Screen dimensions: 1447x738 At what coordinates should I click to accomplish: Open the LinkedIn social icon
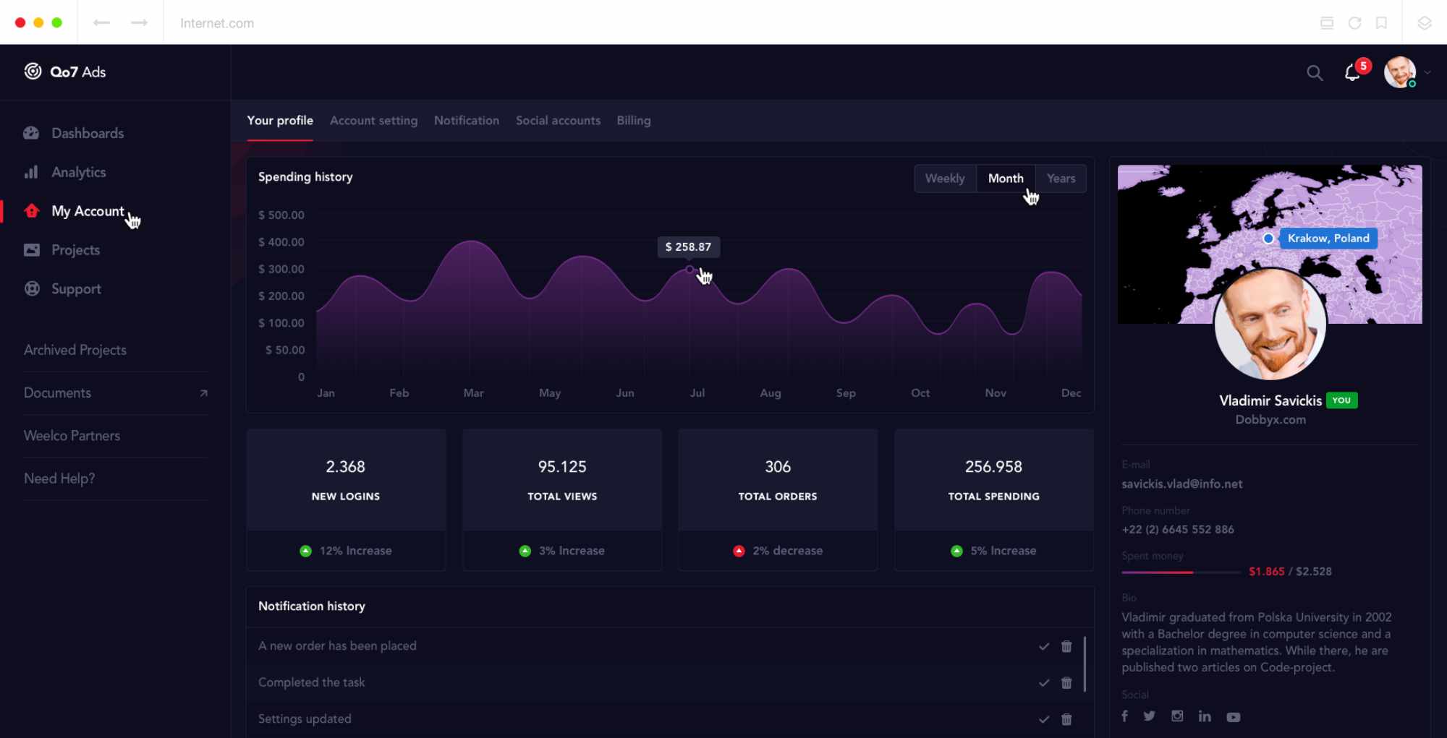(x=1205, y=716)
